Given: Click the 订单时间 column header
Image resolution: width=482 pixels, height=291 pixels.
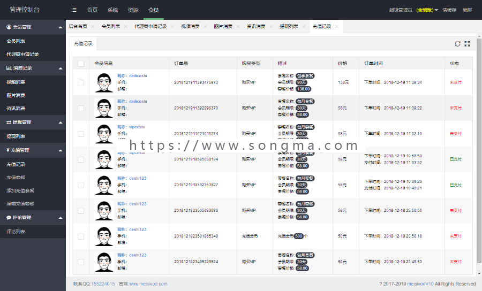Looking at the screenshot, I should [373, 64].
